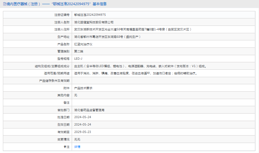
Task: Select model value LED-J
Action: (78, 59)
